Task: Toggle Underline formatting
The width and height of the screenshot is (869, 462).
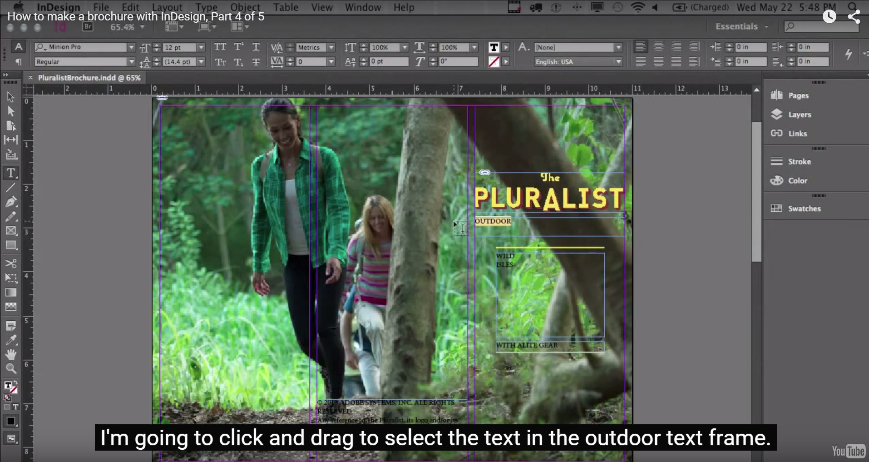Action: tap(256, 47)
